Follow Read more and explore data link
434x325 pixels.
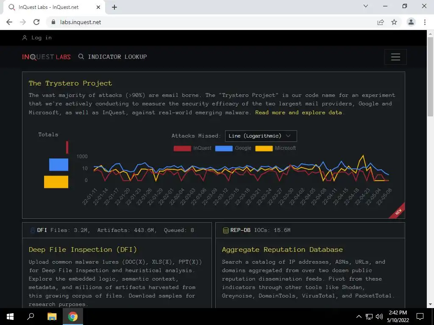point(298,113)
